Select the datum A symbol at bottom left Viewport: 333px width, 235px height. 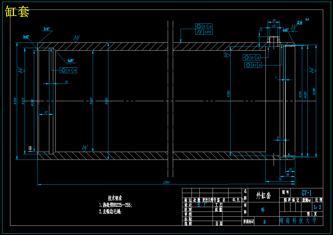(30, 148)
